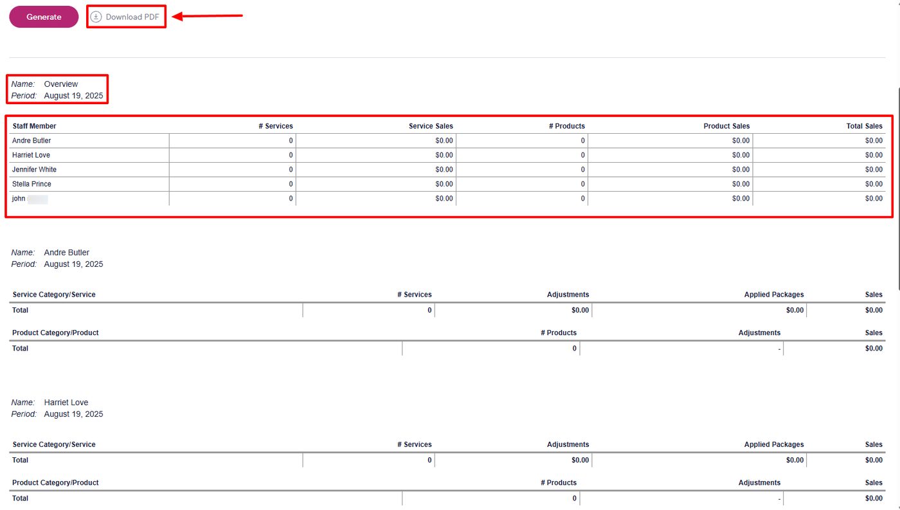
Task: Click the Overview report name label
Action: [x=61, y=84]
